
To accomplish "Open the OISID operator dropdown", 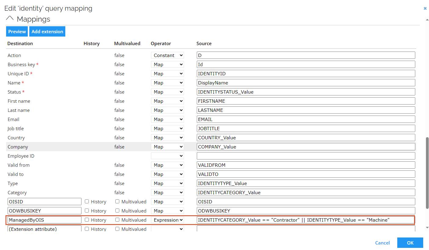I will coord(168,202).
